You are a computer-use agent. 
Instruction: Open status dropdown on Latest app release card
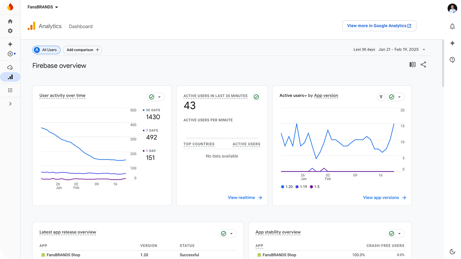(x=227, y=233)
